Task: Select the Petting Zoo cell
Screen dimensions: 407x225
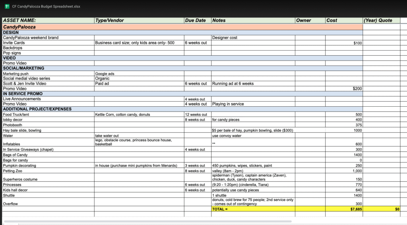Action: point(48,171)
